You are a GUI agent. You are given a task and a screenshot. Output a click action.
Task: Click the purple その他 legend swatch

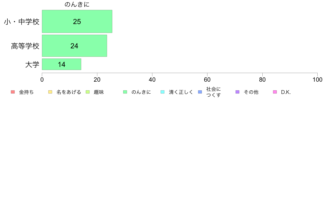click(x=237, y=92)
